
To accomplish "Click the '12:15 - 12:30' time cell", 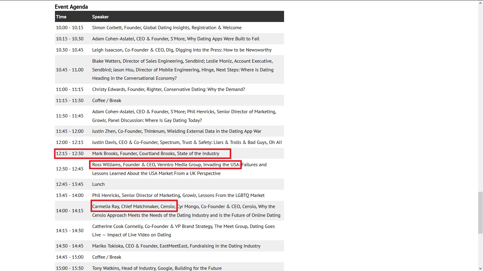I will (x=70, y=154).
